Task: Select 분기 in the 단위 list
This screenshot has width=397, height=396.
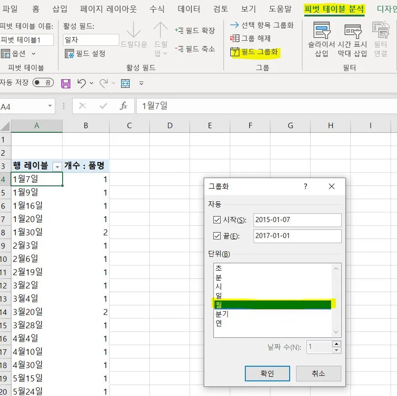Action: pos(273,314)
